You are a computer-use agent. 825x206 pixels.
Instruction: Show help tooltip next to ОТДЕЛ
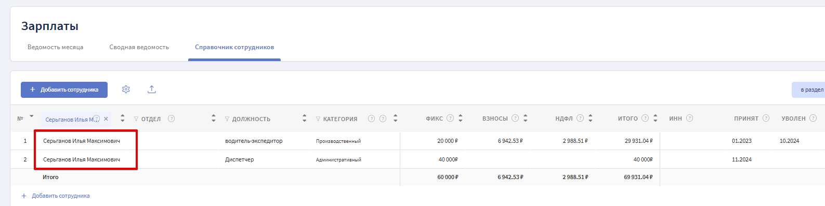click(172, 119)
